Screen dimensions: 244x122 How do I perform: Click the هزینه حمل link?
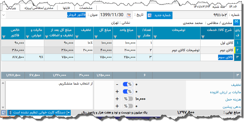pyautogui.click(x=233, y=99)
